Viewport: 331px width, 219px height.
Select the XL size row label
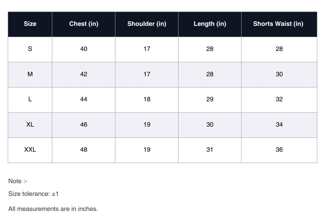[30, 125]
